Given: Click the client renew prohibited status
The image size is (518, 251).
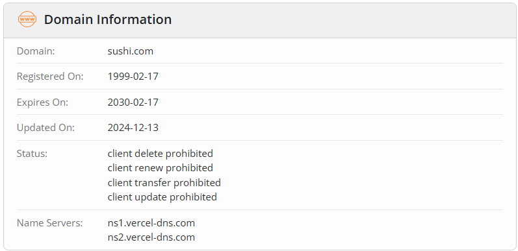Looking at the screenshot, I should (x=161, y=168).
